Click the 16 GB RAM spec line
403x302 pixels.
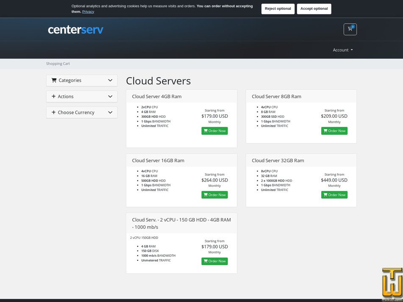(149, 176)
